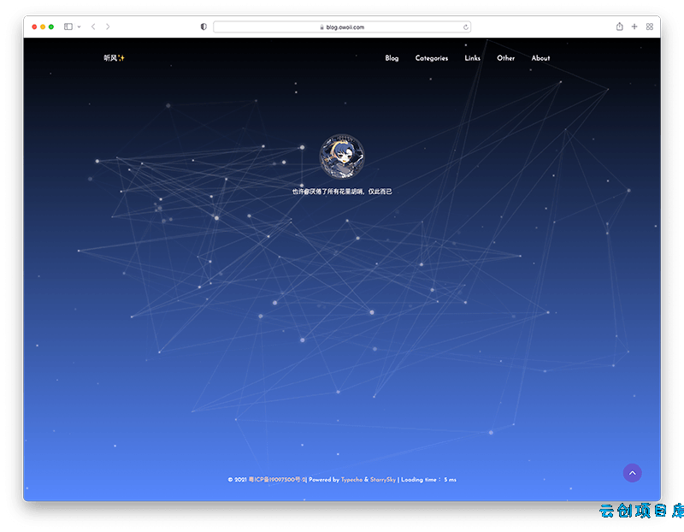Open the Safari sidebar toggle icon
Screen dimensions: 684x532
[x=68, y=27]
